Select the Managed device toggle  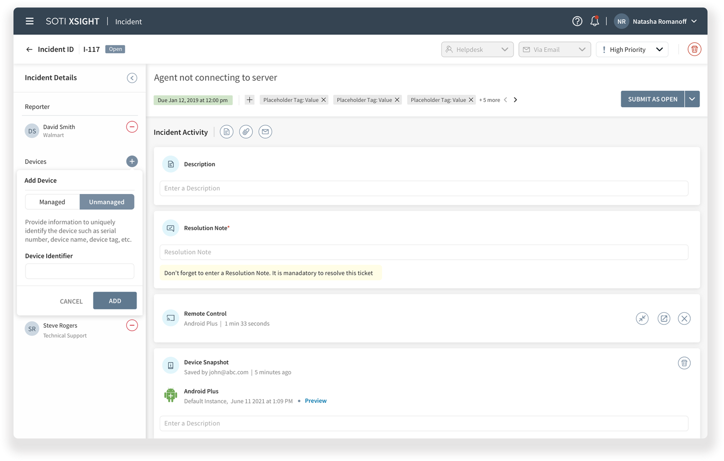pyautogui.click(x=52, y=202)
